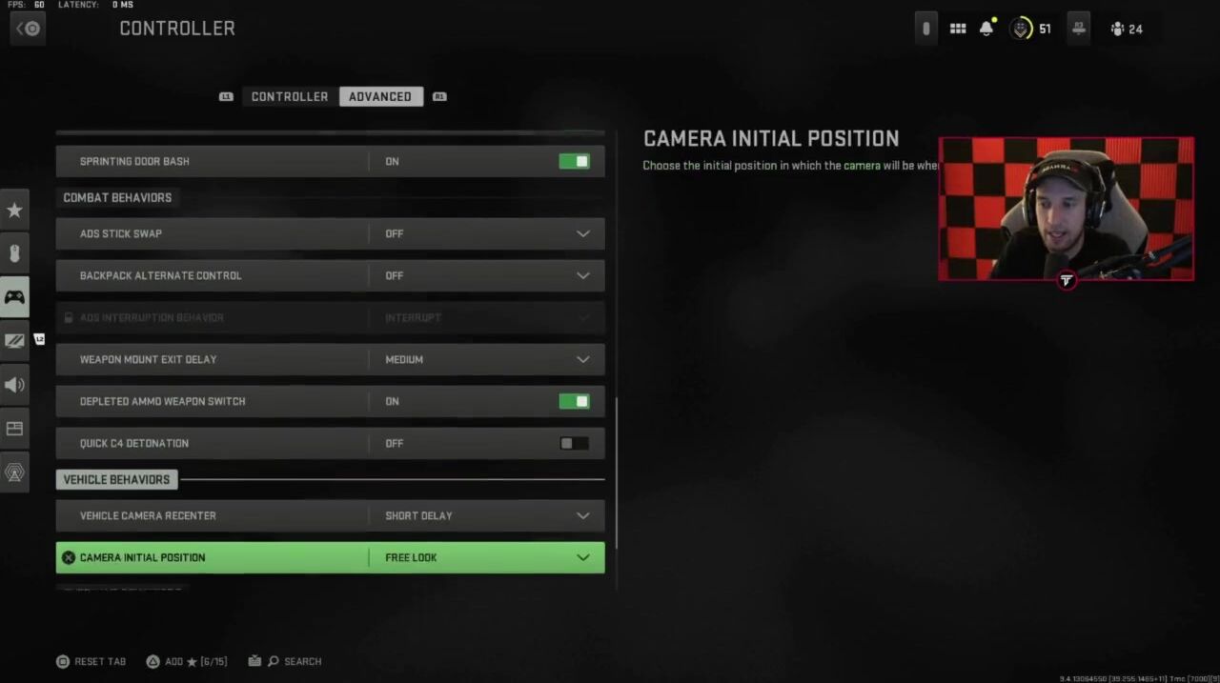Select the Advanced tab

(380, 96)
